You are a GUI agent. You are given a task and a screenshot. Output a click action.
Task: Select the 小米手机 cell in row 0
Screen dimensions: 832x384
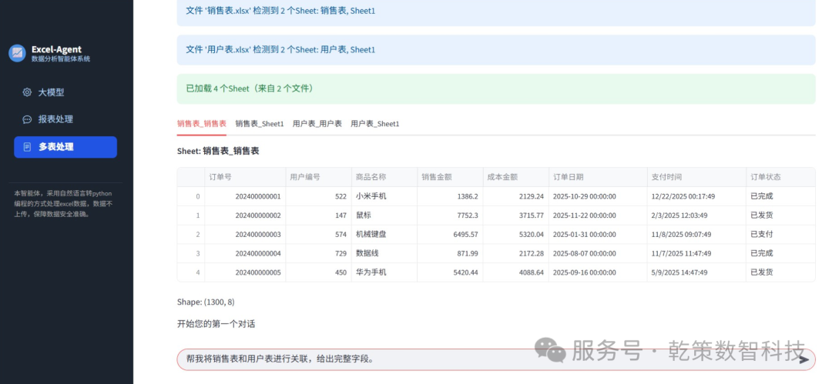(x=371, y=196)
